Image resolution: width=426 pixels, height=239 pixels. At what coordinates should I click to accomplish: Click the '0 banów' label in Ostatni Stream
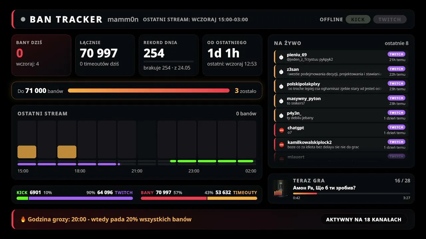click(x=246, y=114)
